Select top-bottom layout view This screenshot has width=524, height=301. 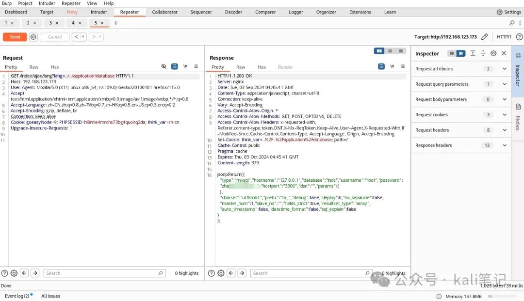pyautogui.click(x=390, y=51)
